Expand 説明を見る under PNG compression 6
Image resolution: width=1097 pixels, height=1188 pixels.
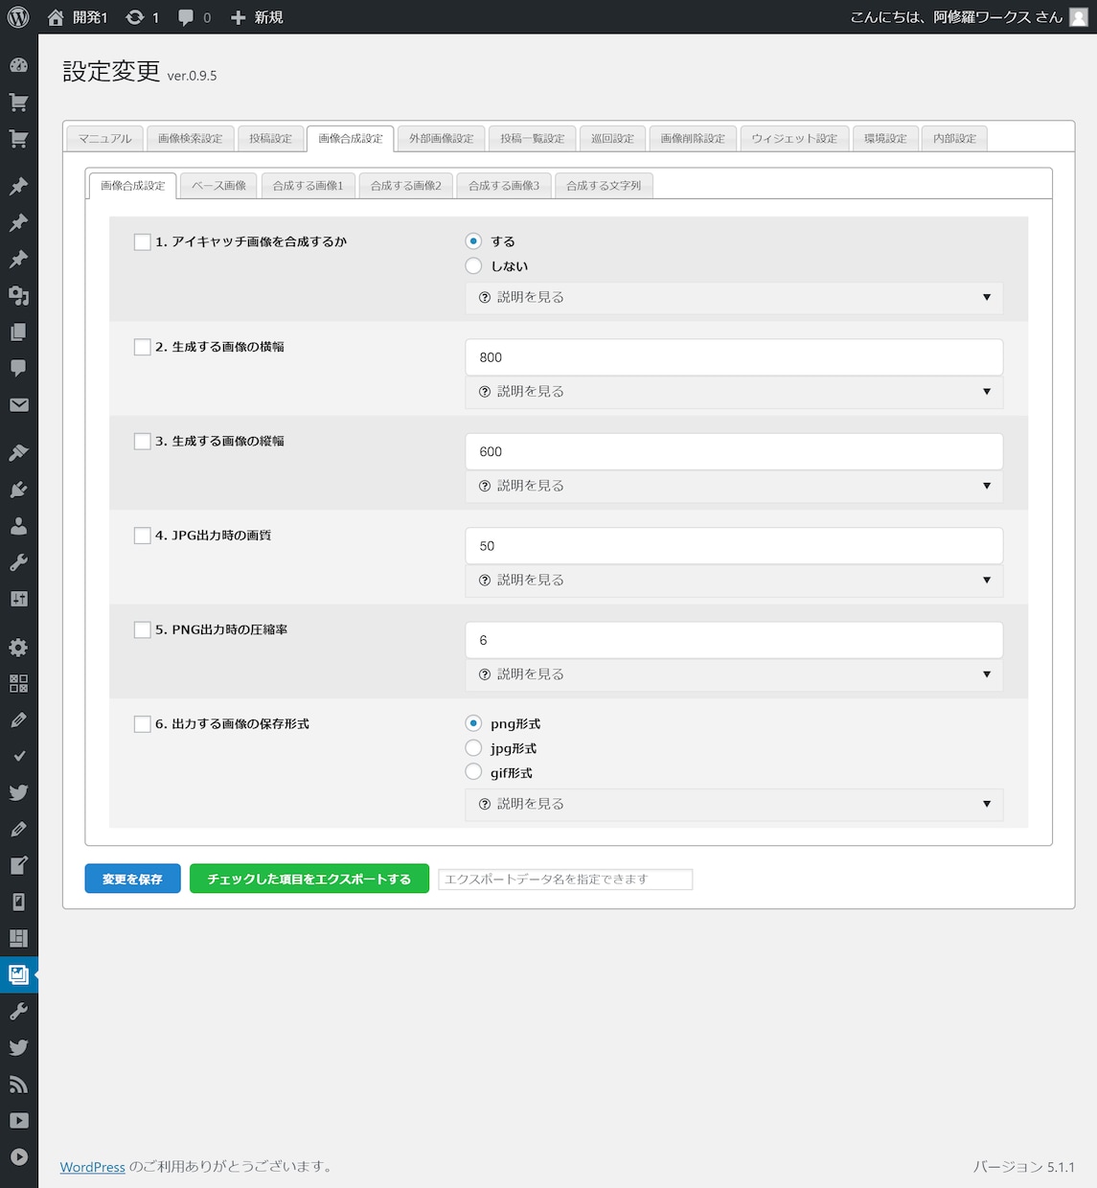point(734,674)
